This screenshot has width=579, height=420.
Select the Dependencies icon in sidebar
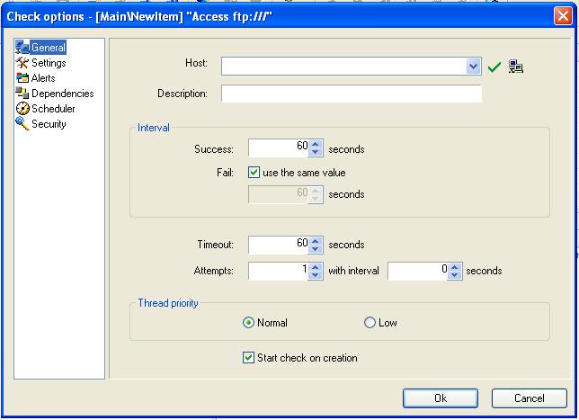[22, 94]
